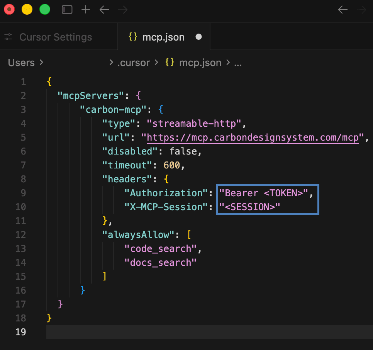Screen dimensions: 373x350
Task: Select the mcp.json editor tab
Action: [164, 37]
